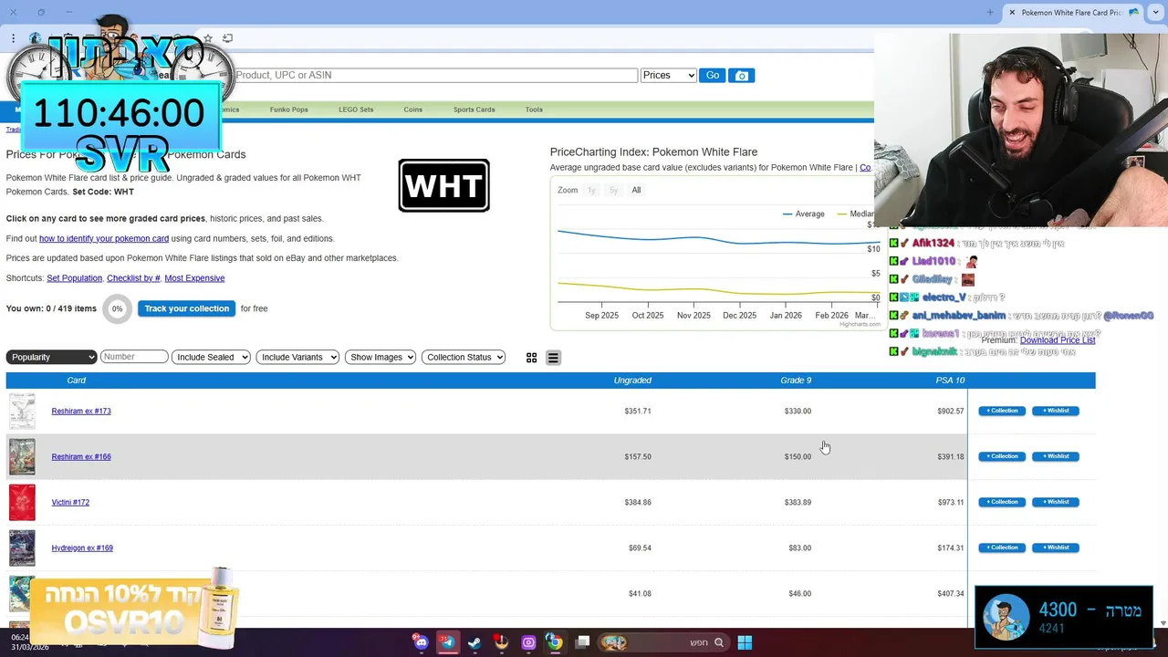The width and height of the screenshot is (1168, 657).
Task: Select the All chart zoom range
Action: pyautogui.click(x=636, y=190)
